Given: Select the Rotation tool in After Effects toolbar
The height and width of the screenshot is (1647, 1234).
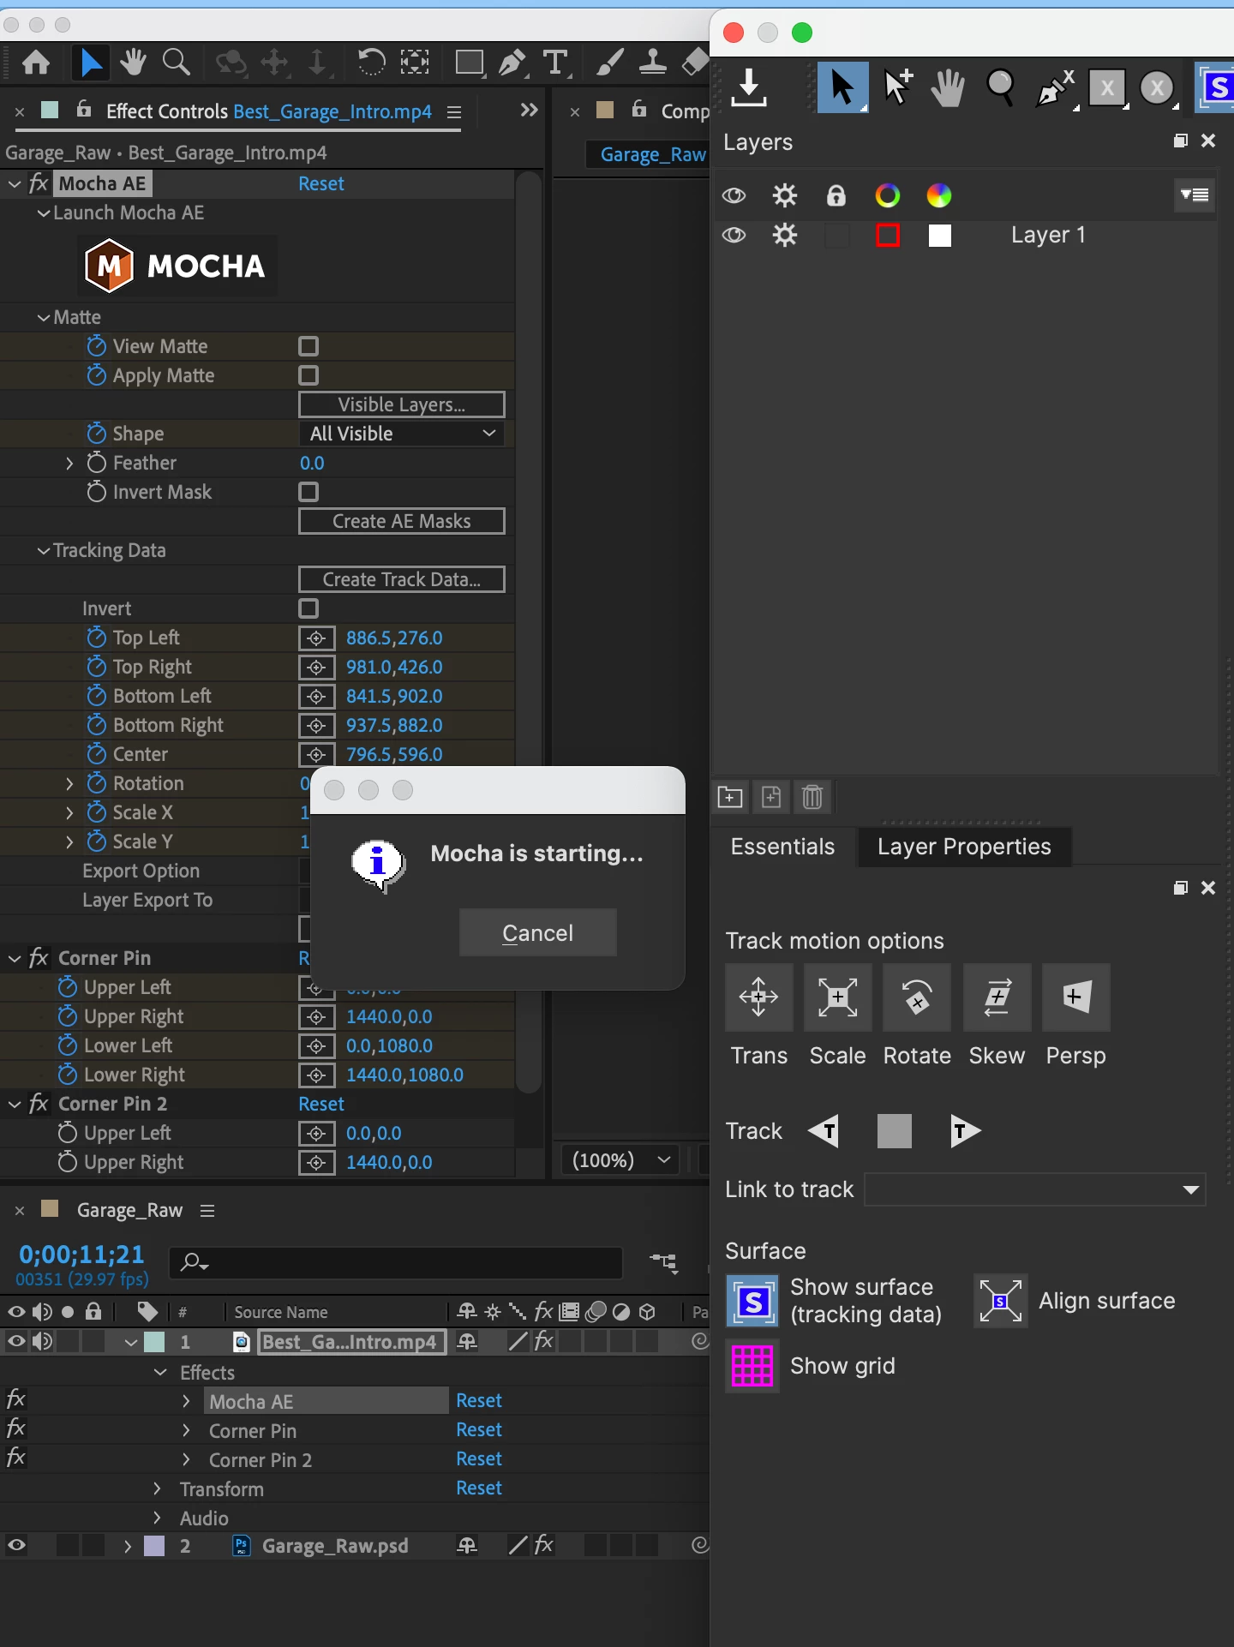Looking at the screenshot, I should [370, 63].
